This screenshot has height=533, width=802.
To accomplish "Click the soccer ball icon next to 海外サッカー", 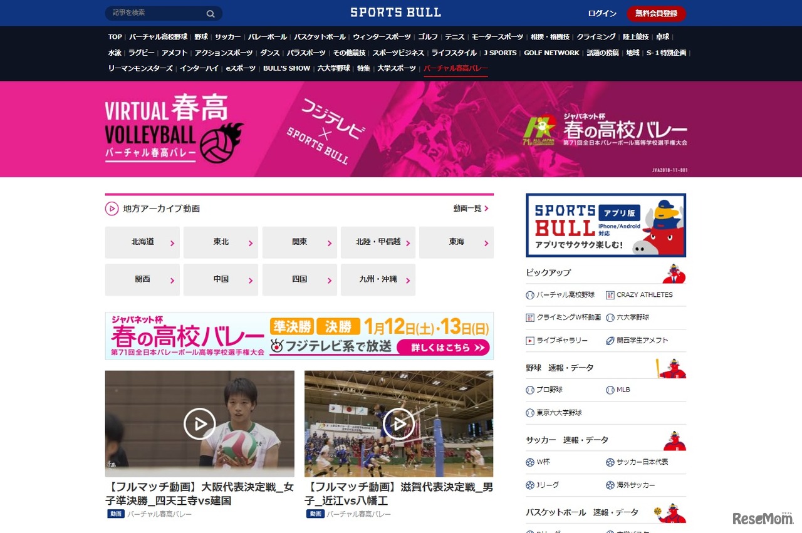I will (x=610, y=485).
